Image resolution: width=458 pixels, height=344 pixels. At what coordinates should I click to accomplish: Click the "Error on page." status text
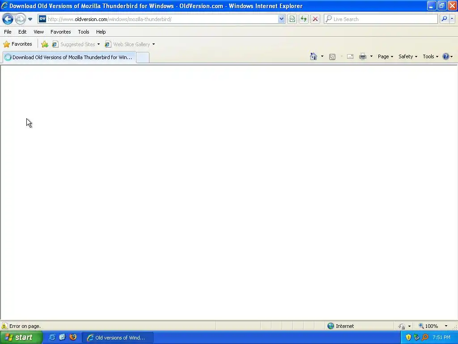25,326
